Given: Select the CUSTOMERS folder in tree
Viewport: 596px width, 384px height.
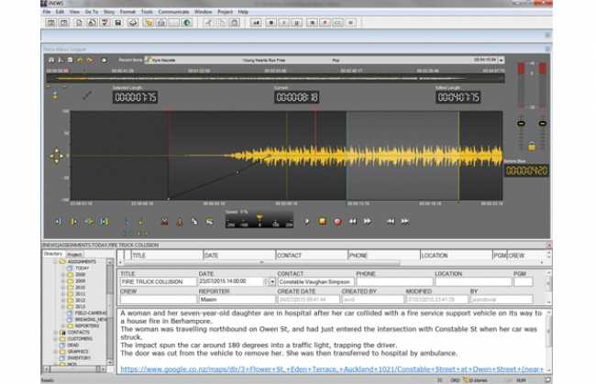Looking at the screenshot, I should (x=80, y=339).
